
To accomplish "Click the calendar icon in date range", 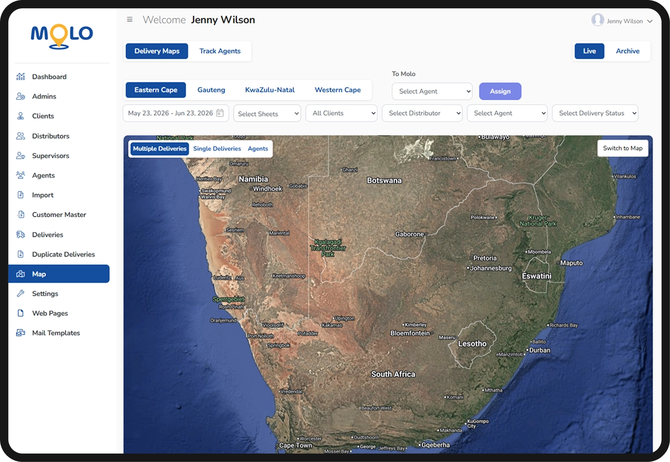I will tap(220, 113).
